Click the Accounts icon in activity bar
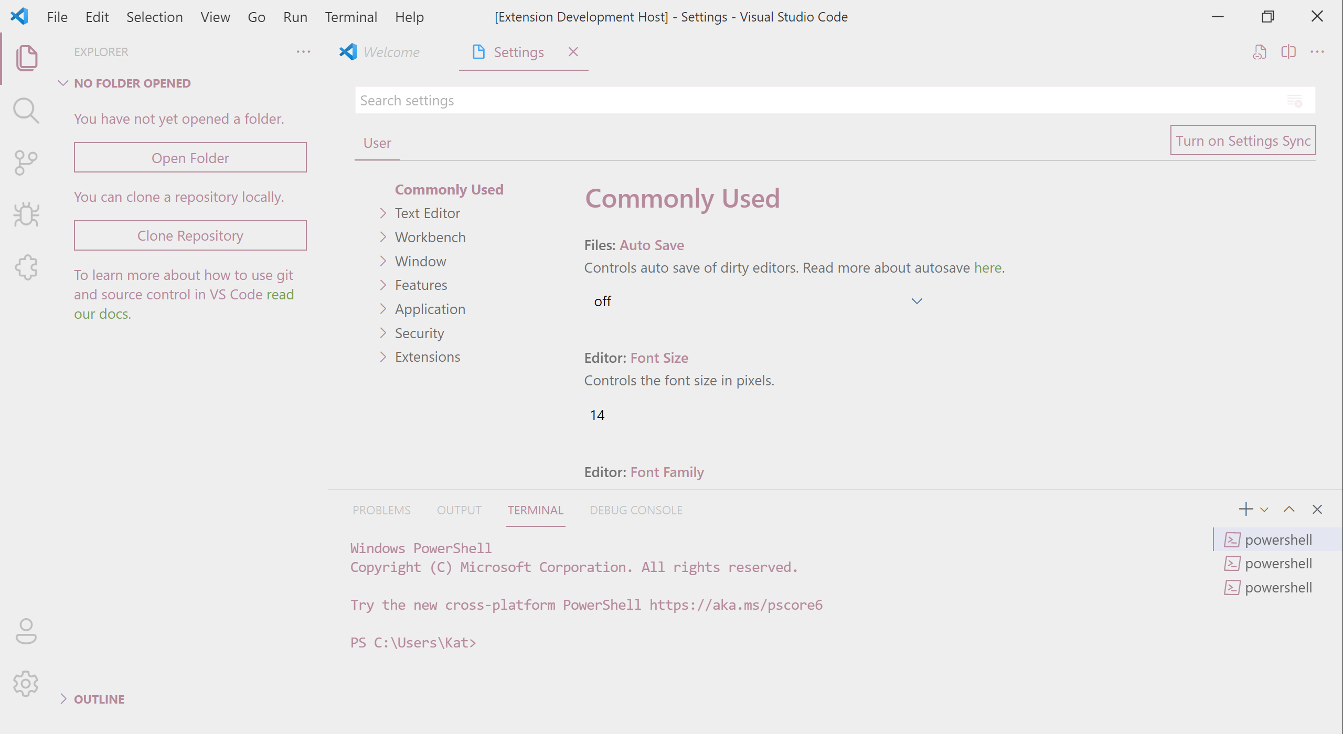 [26, 631]
